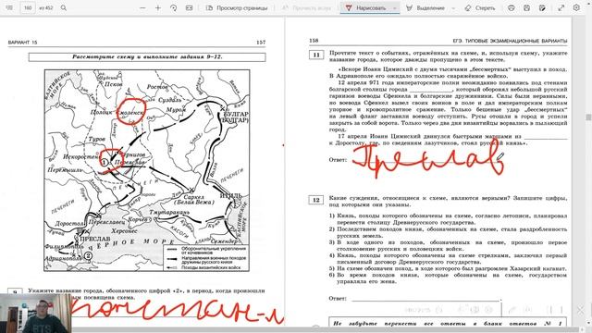Viewport: 592px width, 333px height.
Task: Click the task number 11 box
Action: click(x=316, y=55)
